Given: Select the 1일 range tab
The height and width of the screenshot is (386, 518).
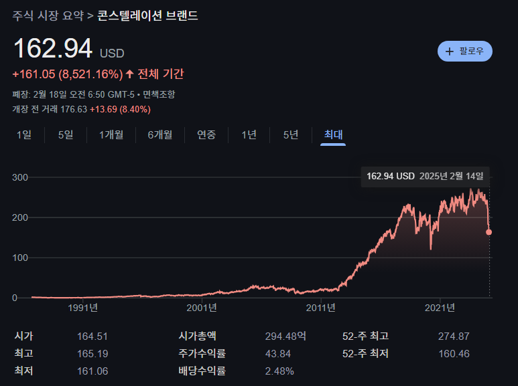Looking at the screenshot, I should (x=23, y=134).
